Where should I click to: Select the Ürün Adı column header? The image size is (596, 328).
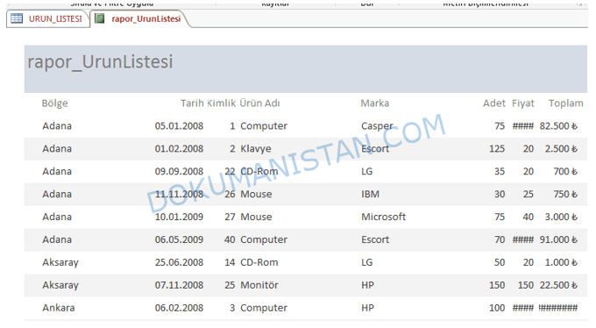coord(259,103)
